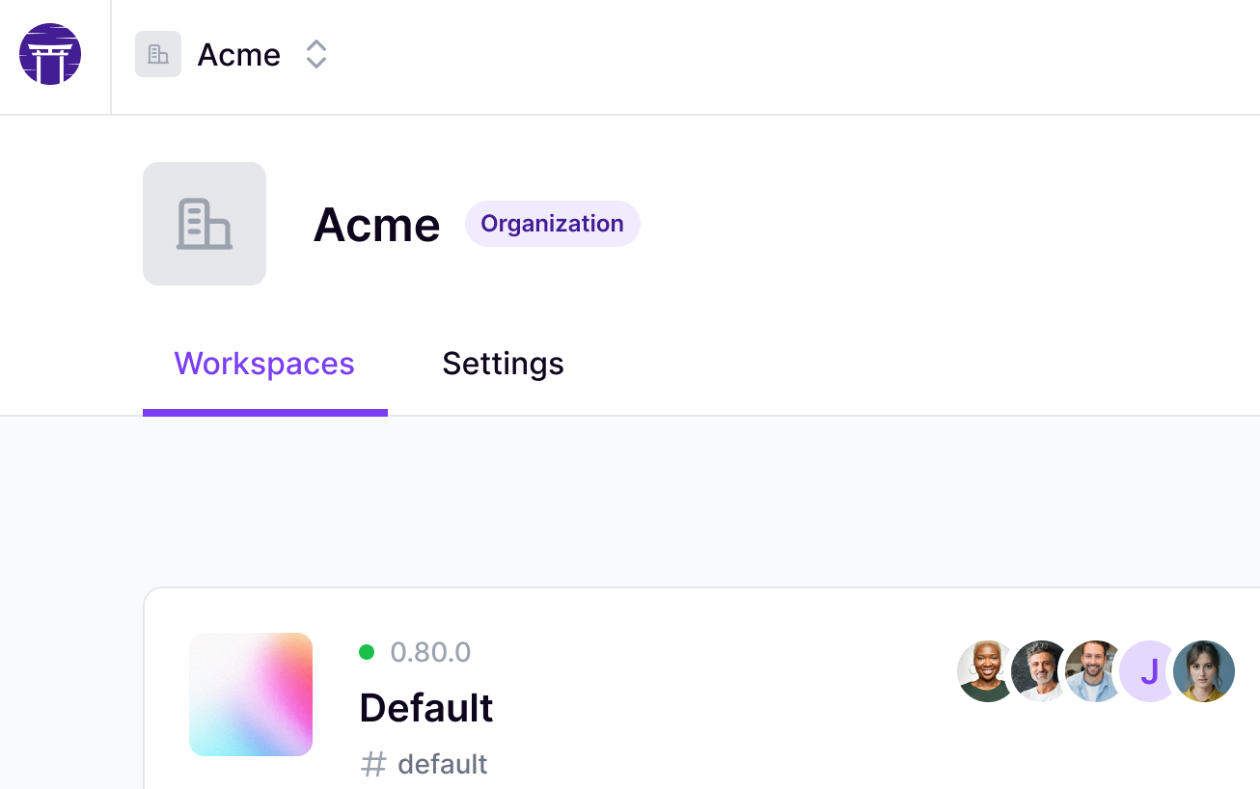The width and height of the screenshot is (1260, 789).
Task: Open the Default workspace title
Action: pos(425,708)
